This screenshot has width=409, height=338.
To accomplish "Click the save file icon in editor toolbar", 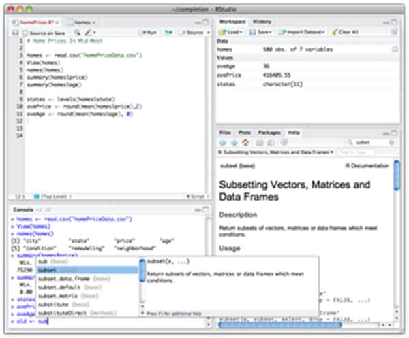I will (x=16, y=32).
